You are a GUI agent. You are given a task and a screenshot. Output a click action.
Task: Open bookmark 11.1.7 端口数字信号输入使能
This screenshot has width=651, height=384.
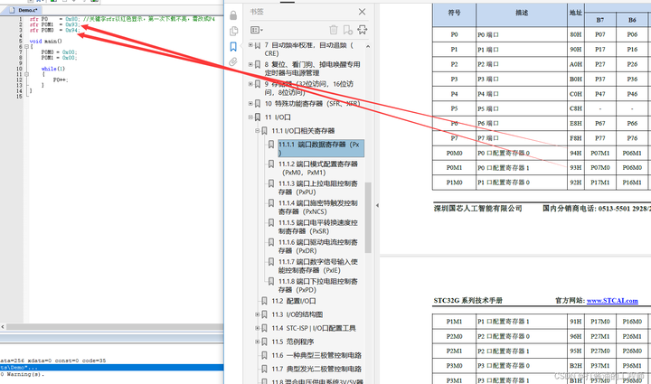click(x=318, y=266)
